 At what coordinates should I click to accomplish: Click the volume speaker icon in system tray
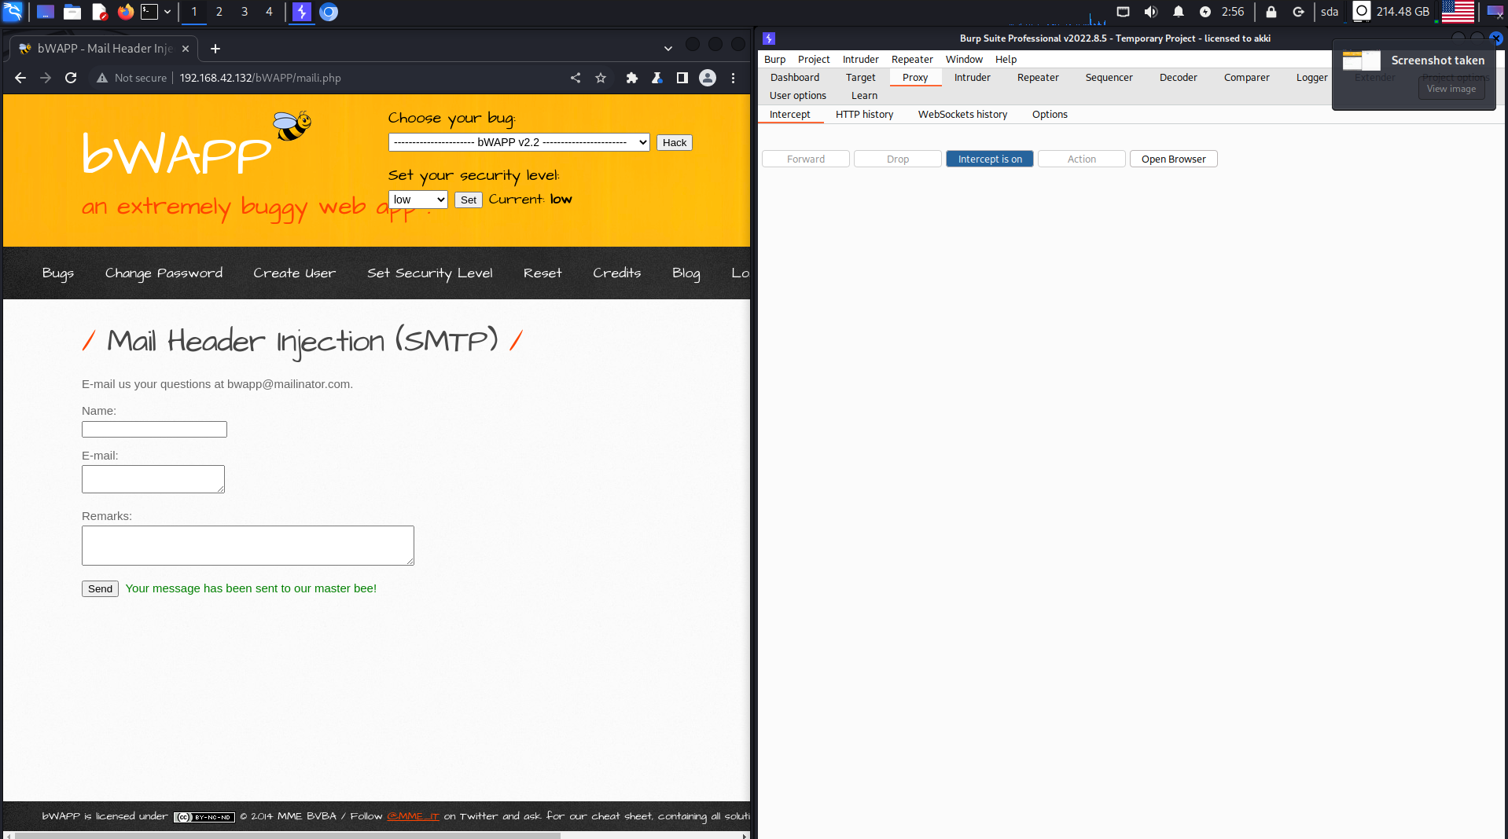(x=1151, y=12)
